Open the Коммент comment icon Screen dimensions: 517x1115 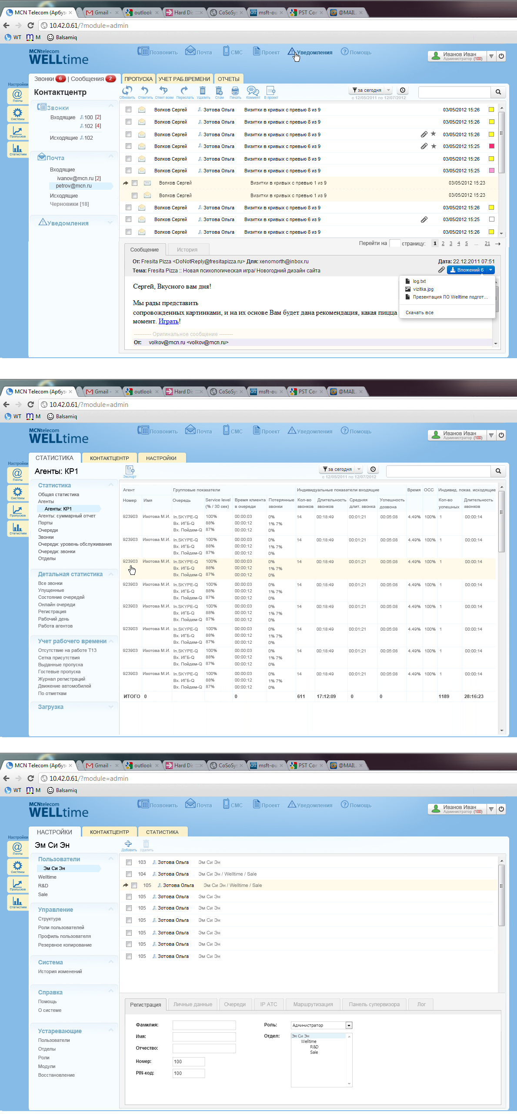tap(253, 91)
